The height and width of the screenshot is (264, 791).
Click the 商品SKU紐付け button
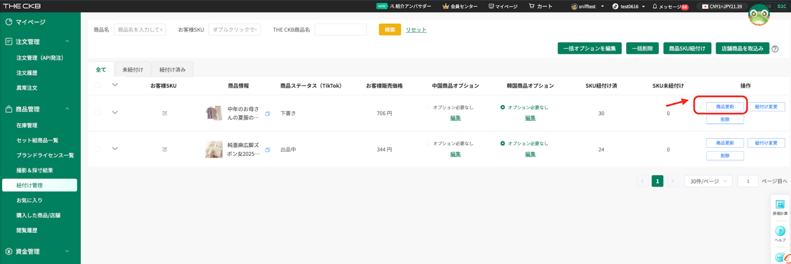(x=687, y=48)
